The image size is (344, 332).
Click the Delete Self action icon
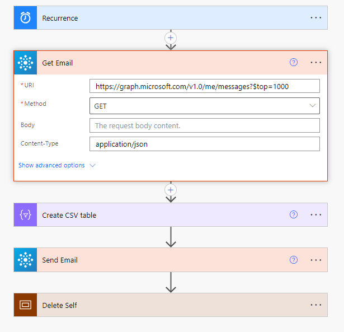tap(25, 305)
